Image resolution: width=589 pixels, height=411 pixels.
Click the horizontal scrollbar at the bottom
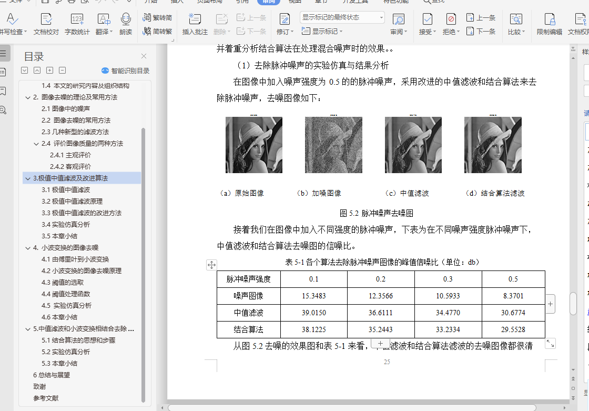coord(352,408)
